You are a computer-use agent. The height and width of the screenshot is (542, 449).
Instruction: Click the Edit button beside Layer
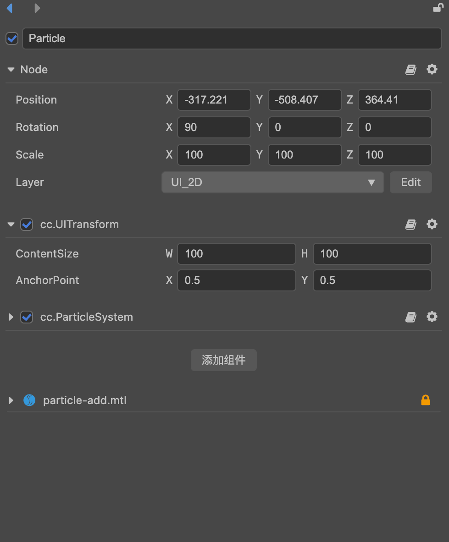pos(410,182)
